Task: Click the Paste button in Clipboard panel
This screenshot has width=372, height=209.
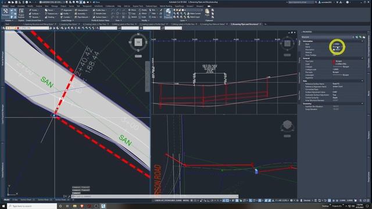Action: 207,12
